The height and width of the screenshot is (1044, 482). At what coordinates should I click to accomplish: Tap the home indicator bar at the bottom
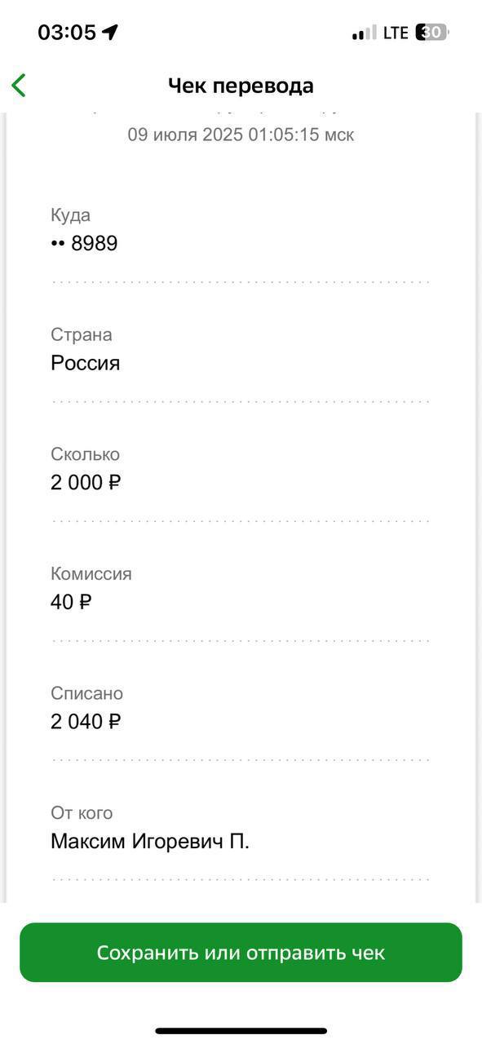tap(241, 1031)
